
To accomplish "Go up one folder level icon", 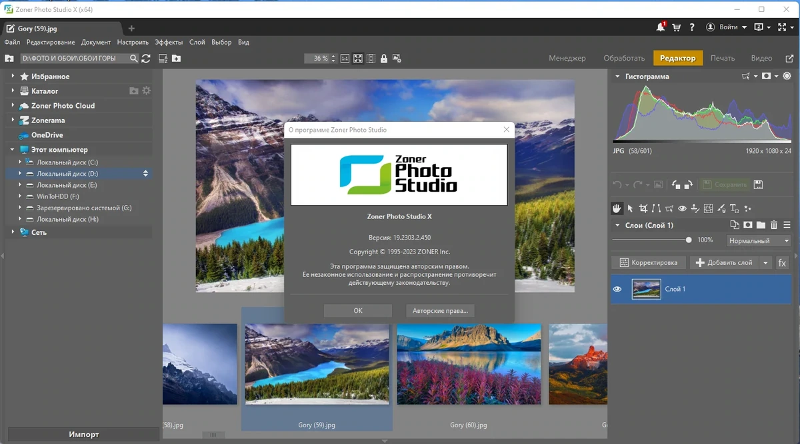I will tap(9, 59).
